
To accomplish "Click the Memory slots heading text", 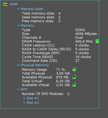I will [x=32, y=9].
